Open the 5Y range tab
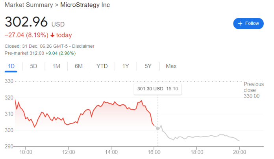Image resolution: width=274 pixels, height=159 pixels. (x=148, y=66)
